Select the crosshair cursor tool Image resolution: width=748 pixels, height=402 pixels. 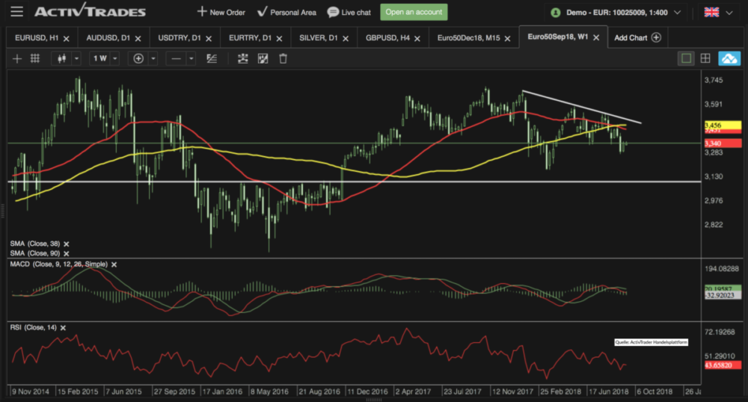[x=16, y=58]
